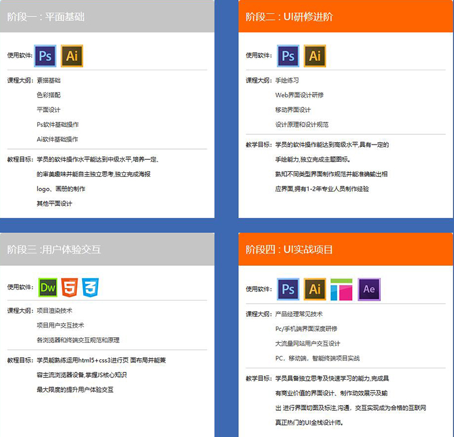This screenshot has height=437, width=454.
Task: Click the Dreamweaver Dw icon
Action: 48,287
